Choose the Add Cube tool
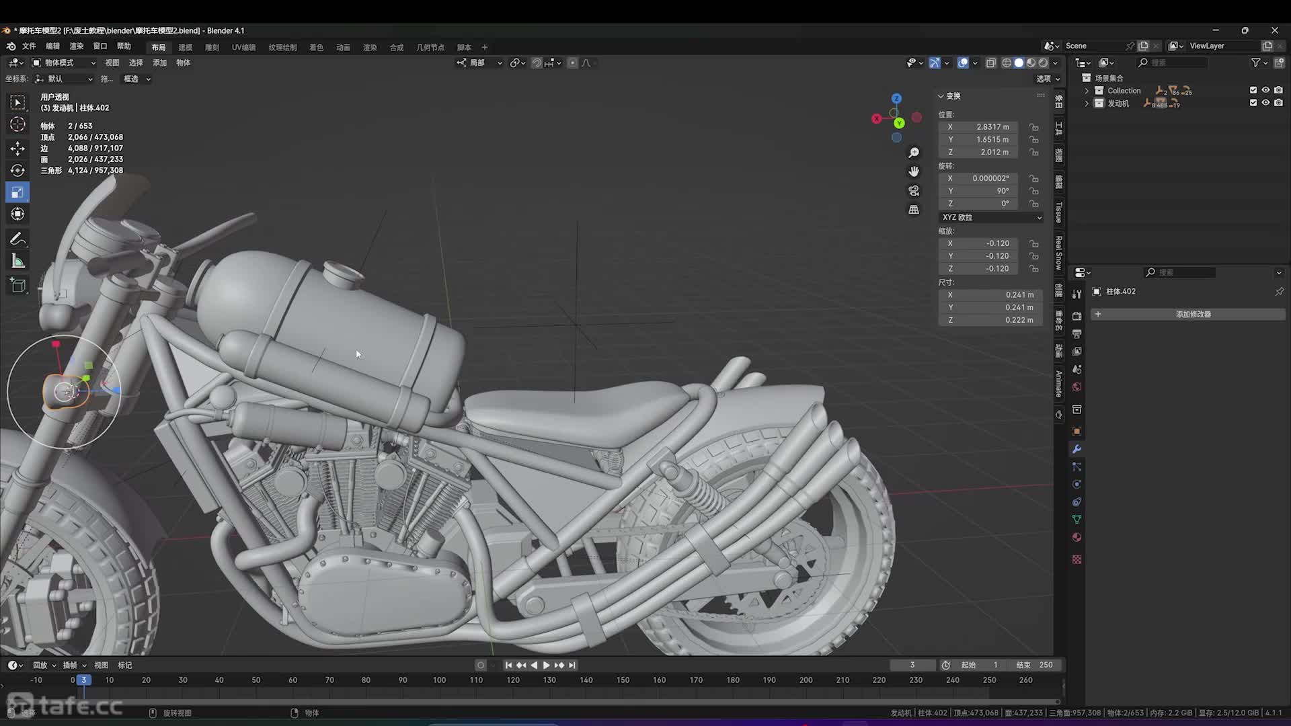 point(17,286)
